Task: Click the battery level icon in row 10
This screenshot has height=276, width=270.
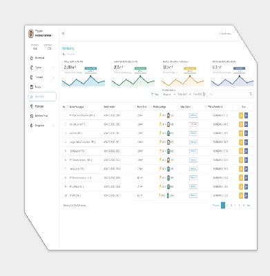Action: click(x=168, y=195)
